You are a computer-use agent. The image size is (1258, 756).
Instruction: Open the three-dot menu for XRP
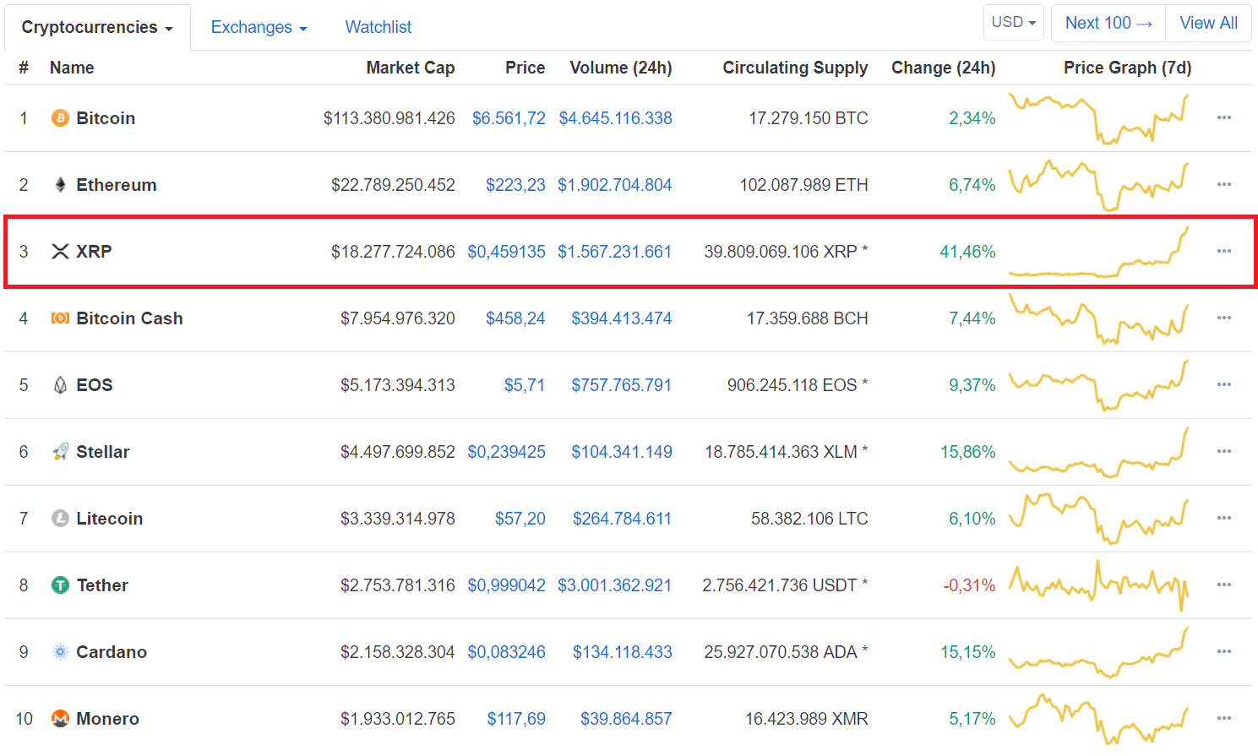coord(1224,251)
